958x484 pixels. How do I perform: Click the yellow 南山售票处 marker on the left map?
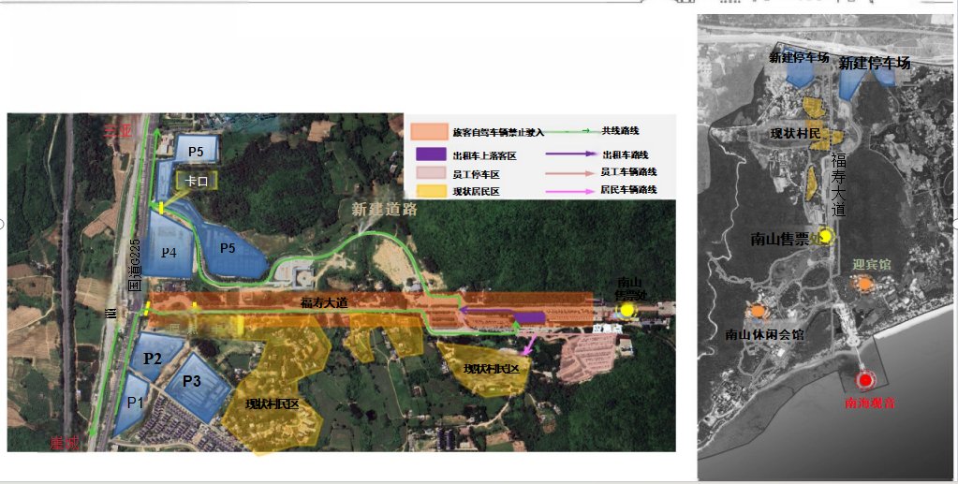[x=626, y=309]
